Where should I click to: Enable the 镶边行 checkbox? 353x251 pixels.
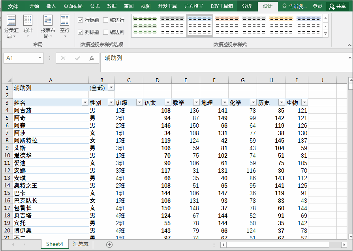point(105,20)
